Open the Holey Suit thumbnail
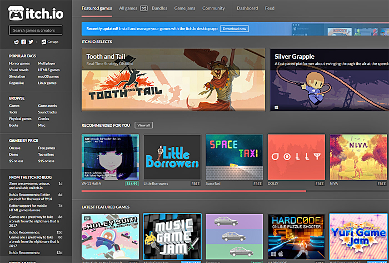Image resolution: width=389 pixels, height=263 pixels. (x=110, y=236)
